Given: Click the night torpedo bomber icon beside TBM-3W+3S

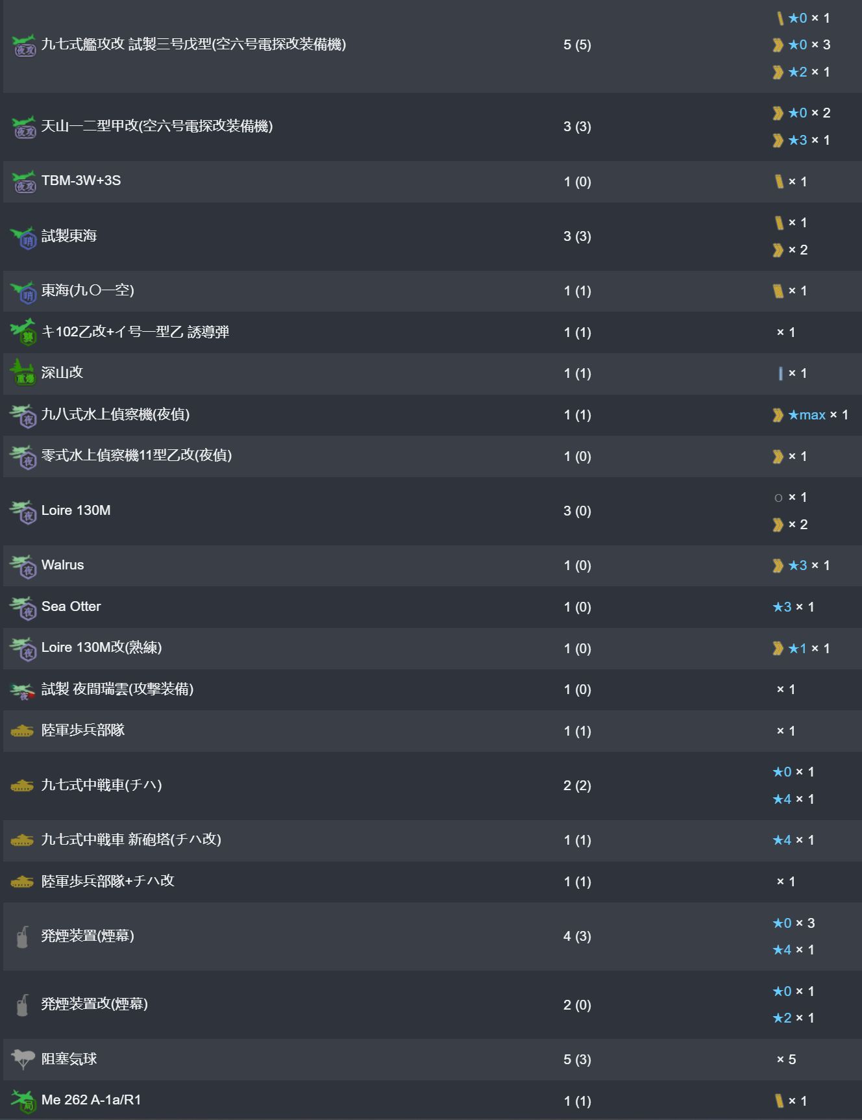Looking at the screenshot, I should tap(24, 182).
